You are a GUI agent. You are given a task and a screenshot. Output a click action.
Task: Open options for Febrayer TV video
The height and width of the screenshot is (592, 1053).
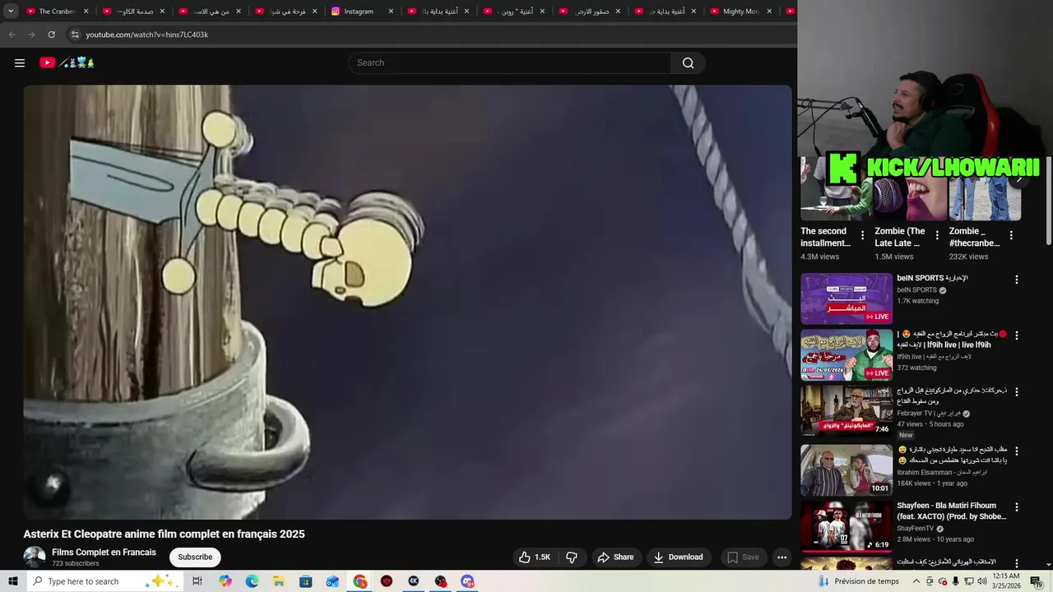[1016, 392]
